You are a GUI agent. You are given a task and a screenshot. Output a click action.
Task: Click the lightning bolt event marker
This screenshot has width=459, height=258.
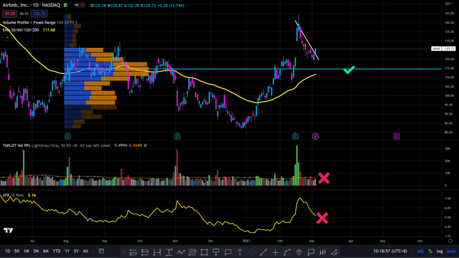(x=315, y=136)
